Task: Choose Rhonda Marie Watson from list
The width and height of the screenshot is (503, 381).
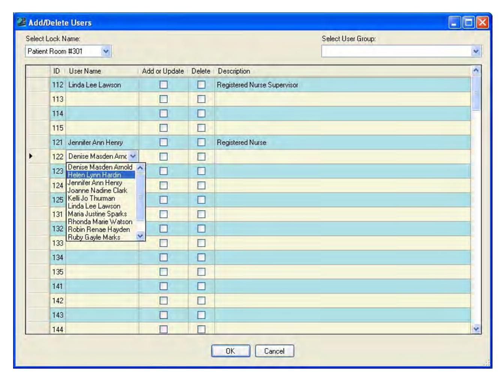Action: point(100,222)
